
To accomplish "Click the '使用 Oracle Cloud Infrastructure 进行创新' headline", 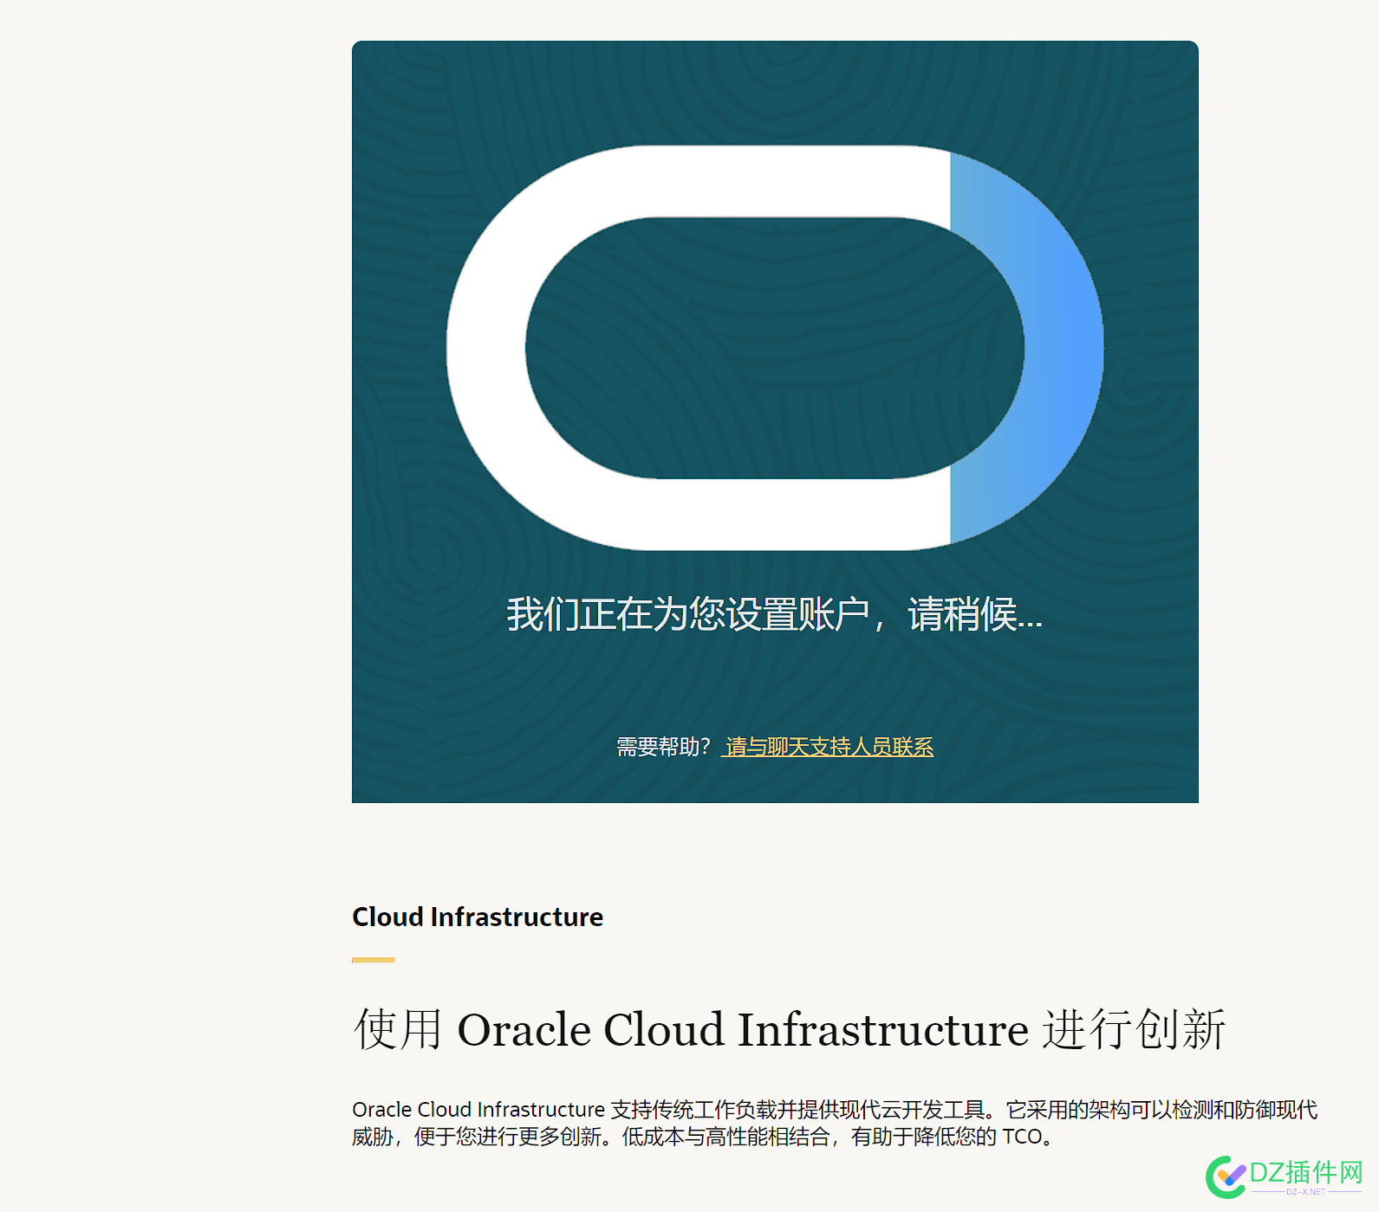I will [x=789, y=1029].
